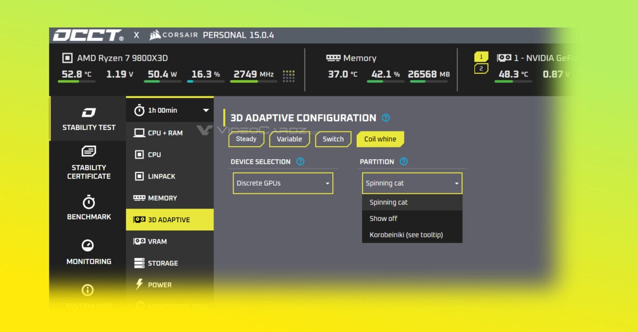Click the Partition help icon

404,162
